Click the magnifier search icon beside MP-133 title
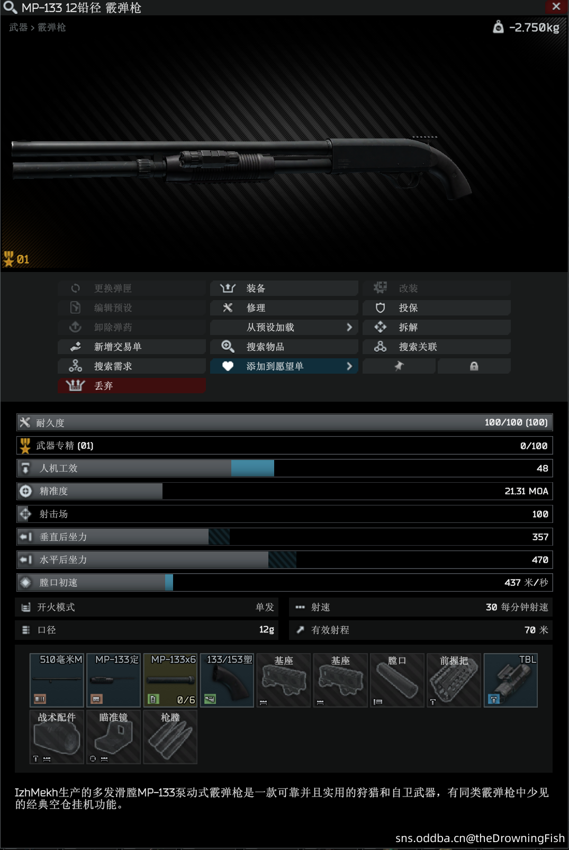This screenshot has height=850, width=569. 10,7
